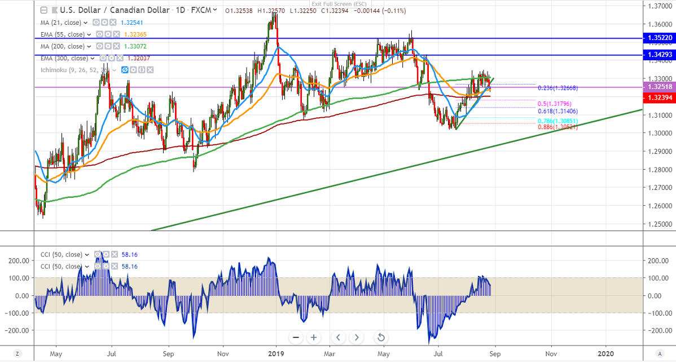This screenshot has height=363, width=676.
Task: Zoom out the chart with minus button
Action: click(296, 338)
